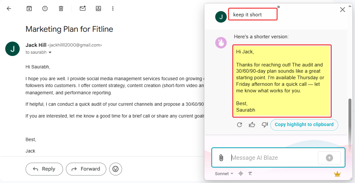The height and width of the screenshot is (183, 355).
Task: Give the response a thumbs down
Action: click(264, 125)
